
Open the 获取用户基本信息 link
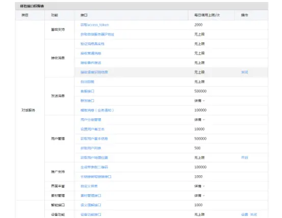coord(94,139)
